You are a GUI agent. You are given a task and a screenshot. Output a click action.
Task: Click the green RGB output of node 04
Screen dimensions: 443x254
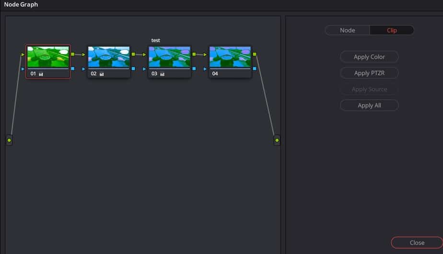point(255,54)
